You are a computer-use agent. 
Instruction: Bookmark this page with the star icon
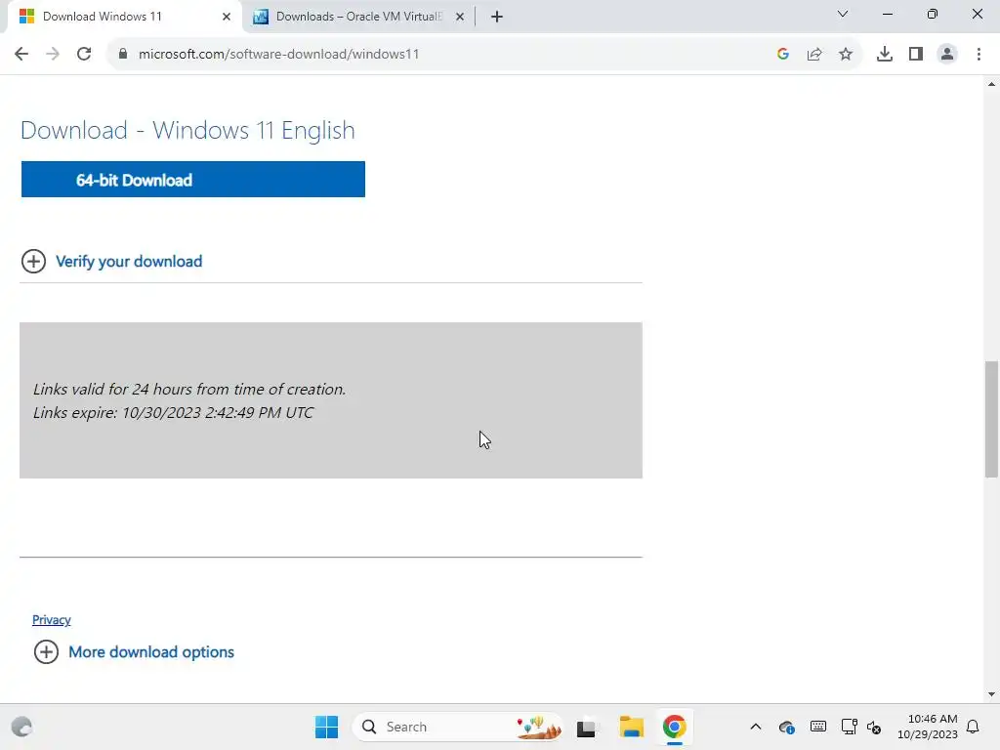tap(846, 55)
